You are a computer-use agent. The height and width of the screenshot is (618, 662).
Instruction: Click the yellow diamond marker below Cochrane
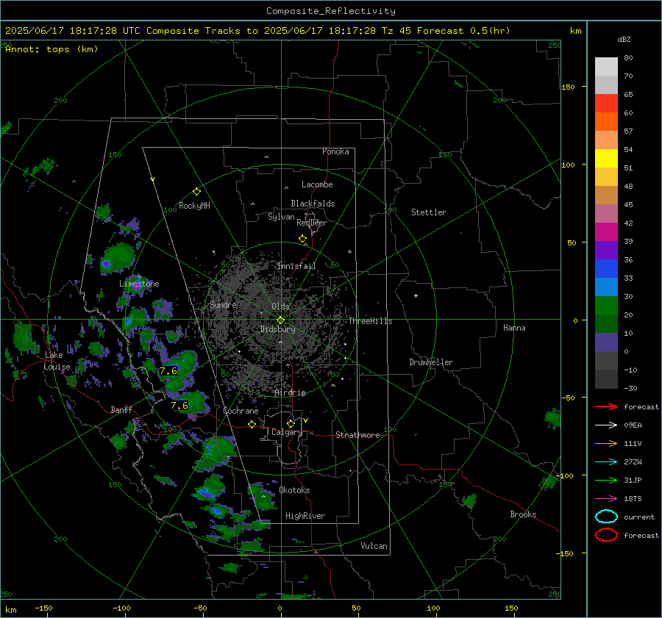(252, 424)
